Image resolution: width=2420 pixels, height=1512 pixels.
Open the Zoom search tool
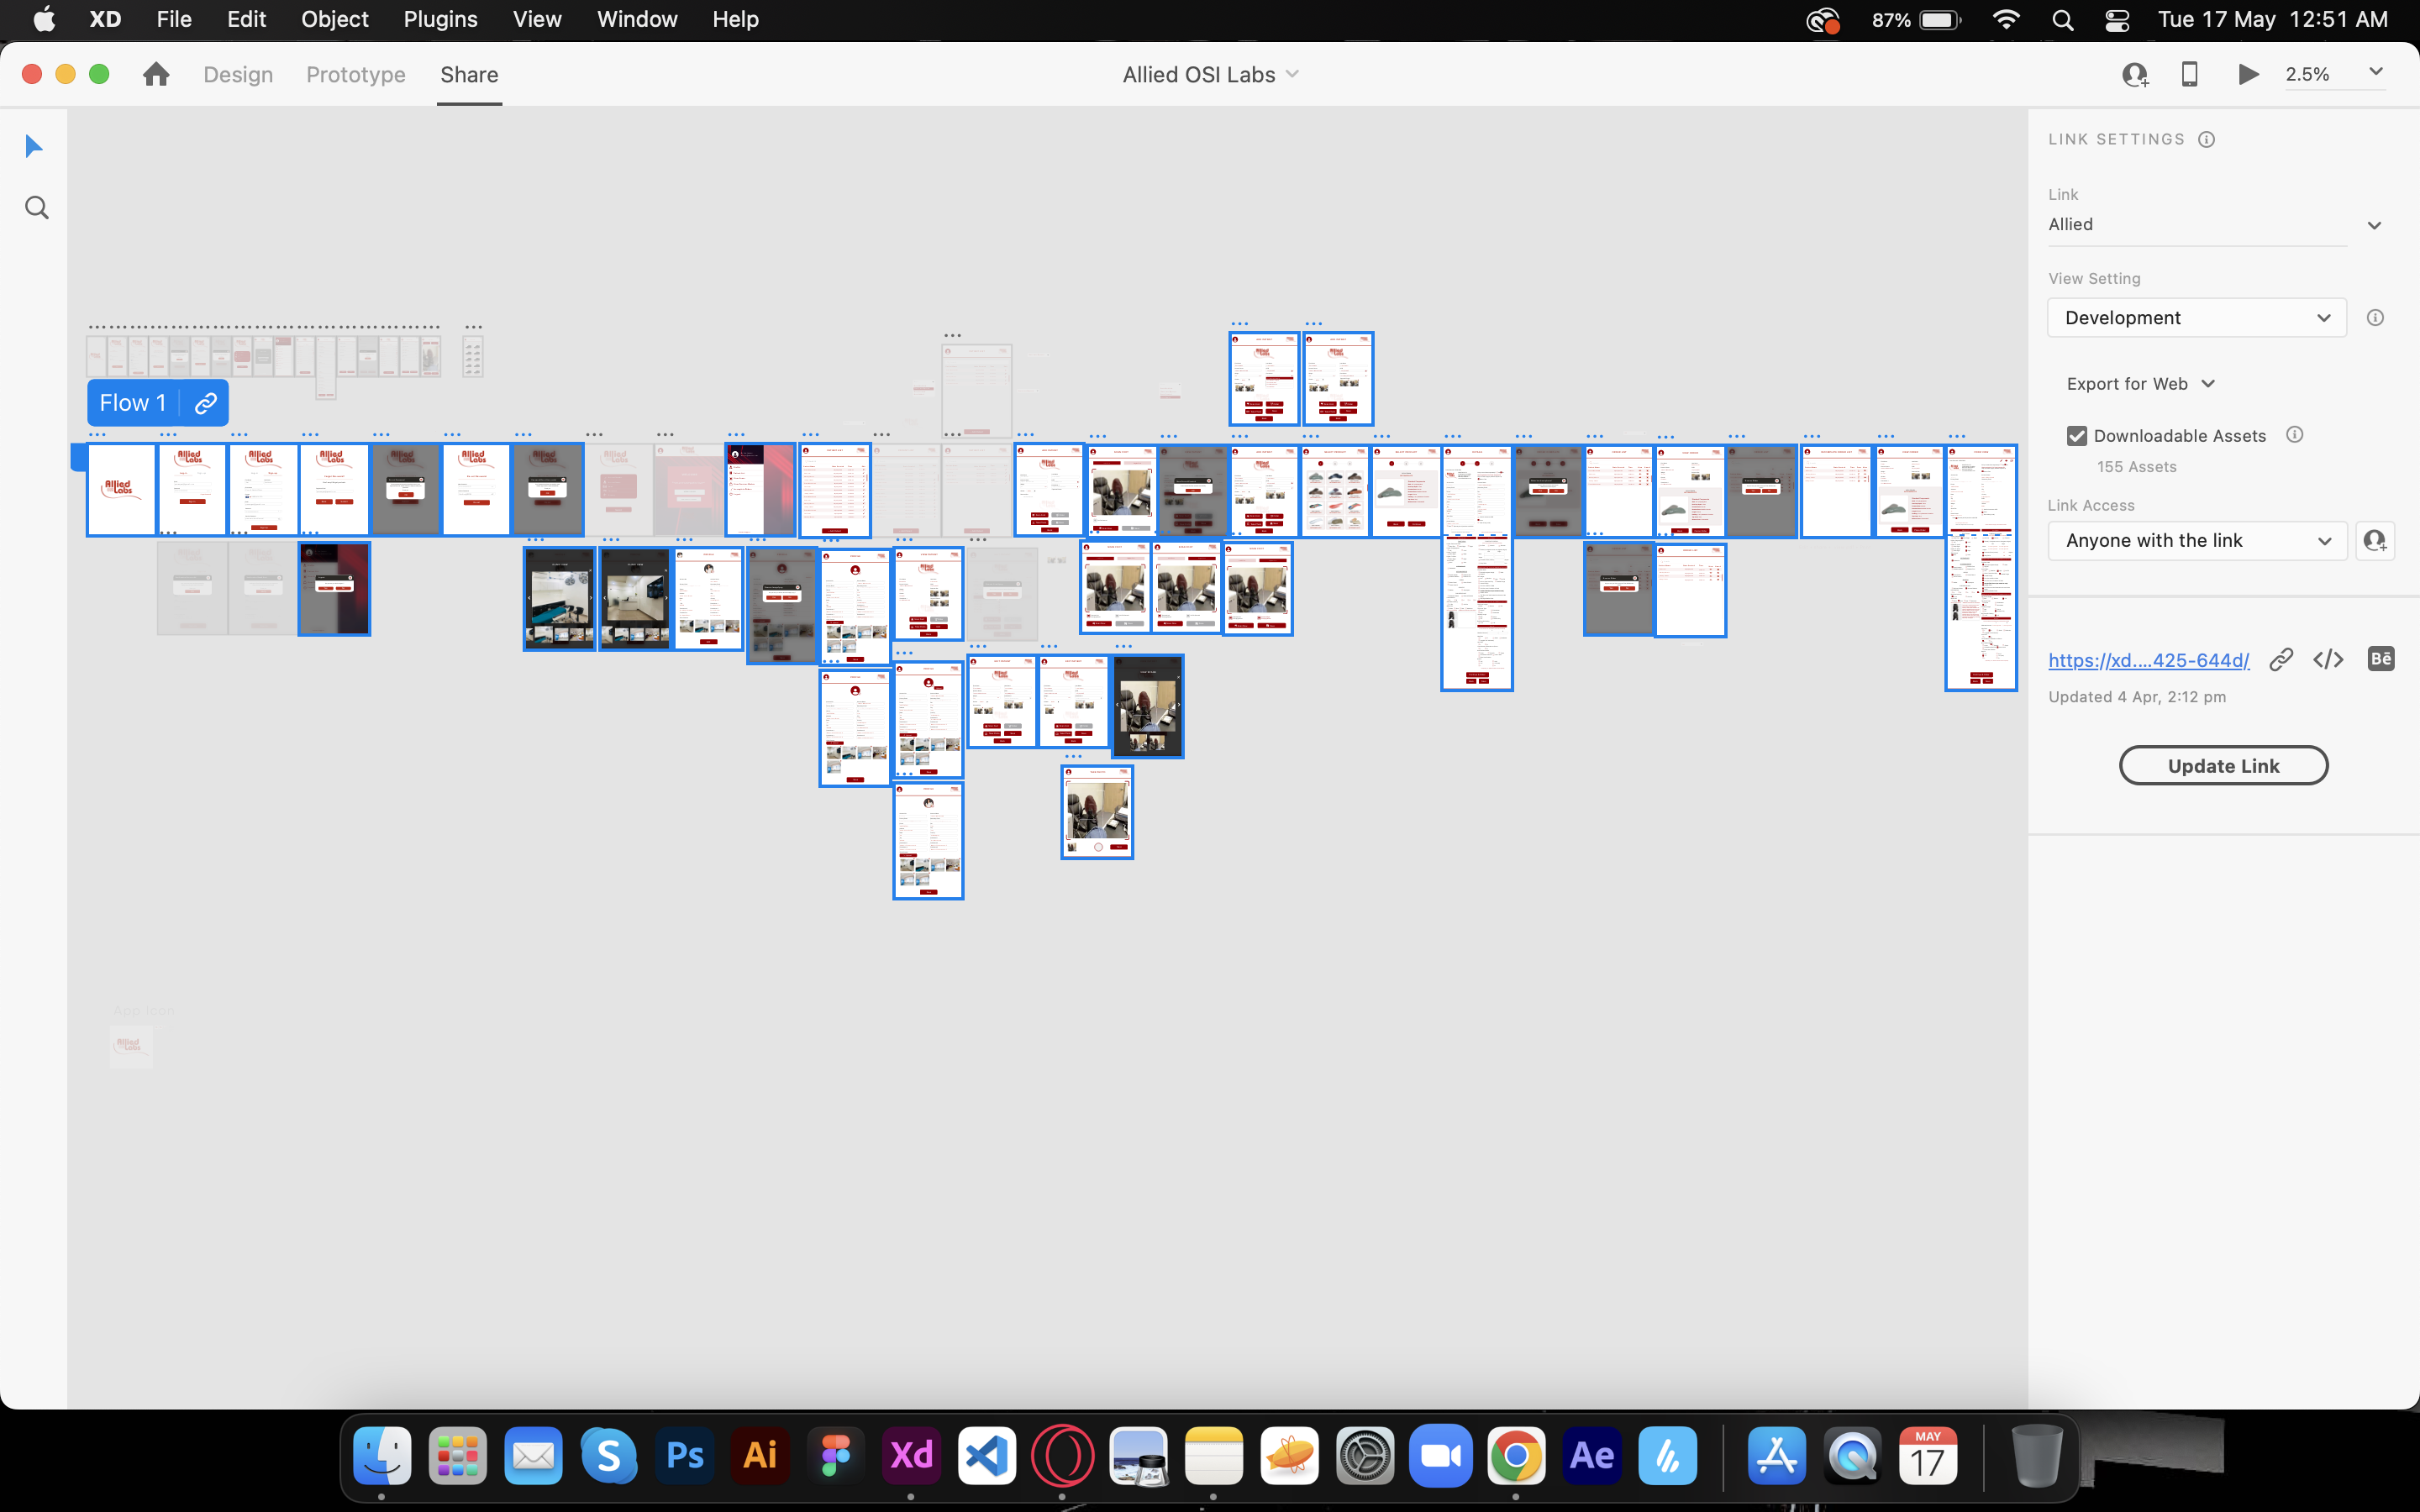tap(37, 208)
